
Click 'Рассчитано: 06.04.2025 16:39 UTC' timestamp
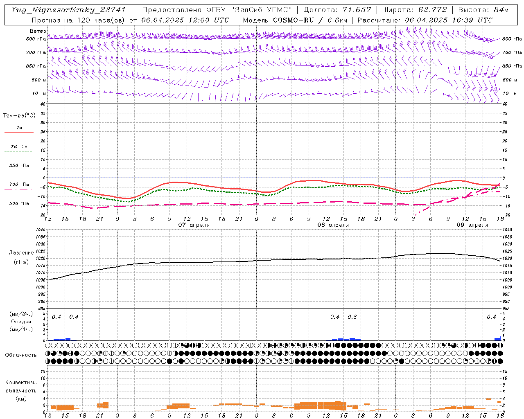pos(425,20)
